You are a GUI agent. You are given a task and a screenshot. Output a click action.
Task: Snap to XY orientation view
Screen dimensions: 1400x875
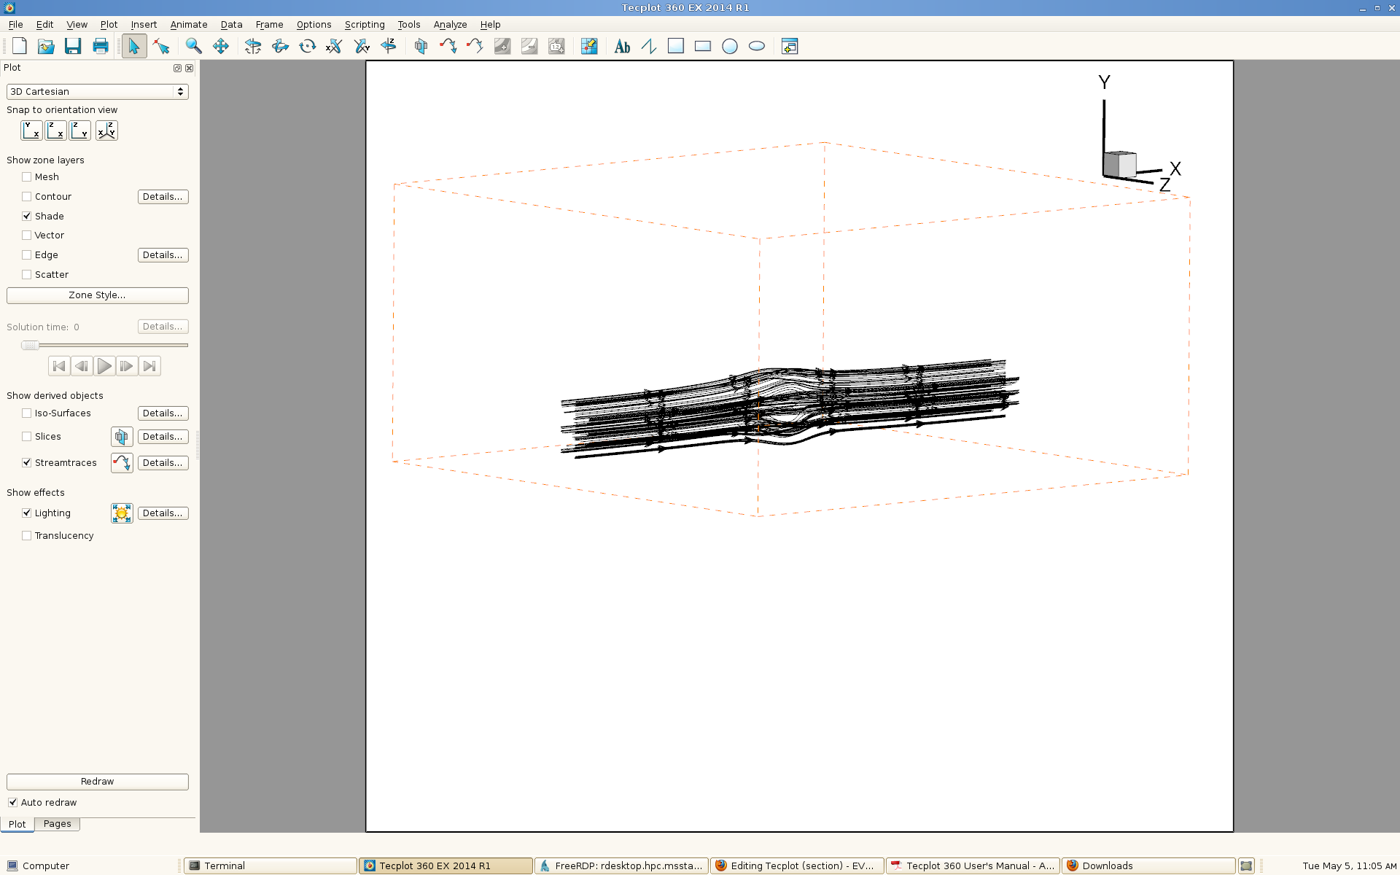coord(31,131)
